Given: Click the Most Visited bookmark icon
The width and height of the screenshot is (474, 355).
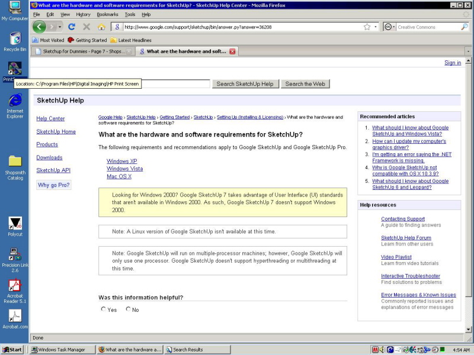Looking at the screenshot, I should point(36,40).
